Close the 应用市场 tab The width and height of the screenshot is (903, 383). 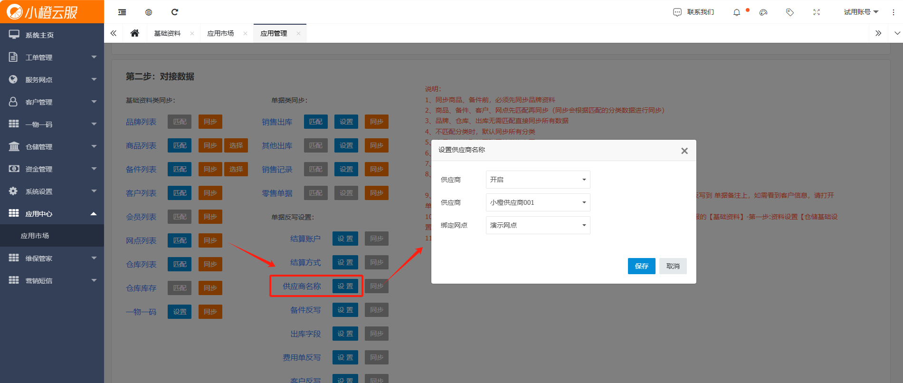click(245, 33)
